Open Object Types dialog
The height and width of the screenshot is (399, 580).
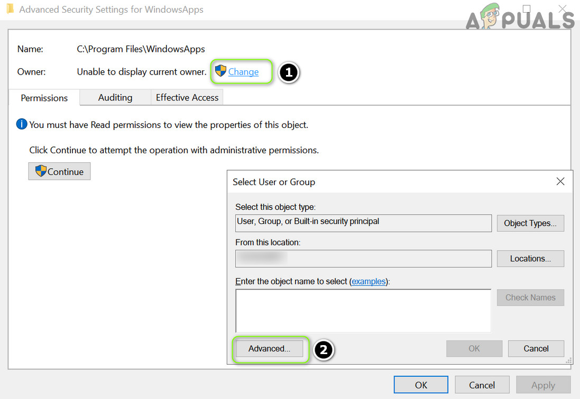coord(530,224)
